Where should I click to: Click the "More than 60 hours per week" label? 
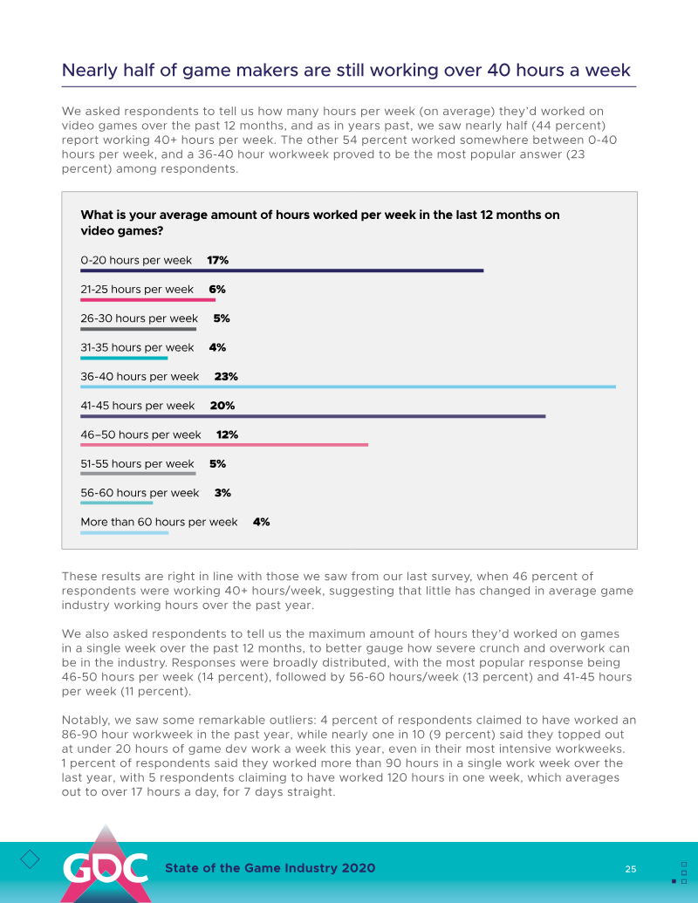(159, 522)
